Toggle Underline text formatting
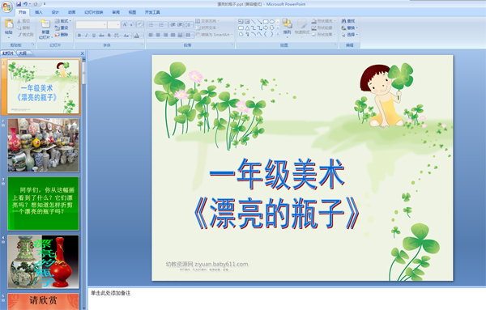 click(x=94, y=36)
